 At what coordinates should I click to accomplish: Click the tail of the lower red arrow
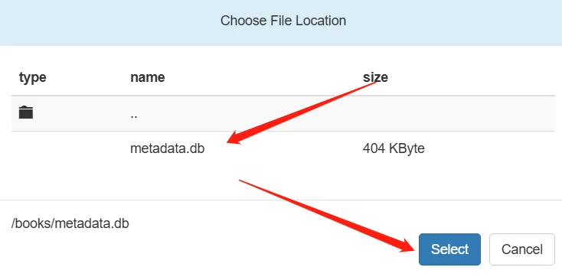242,181
